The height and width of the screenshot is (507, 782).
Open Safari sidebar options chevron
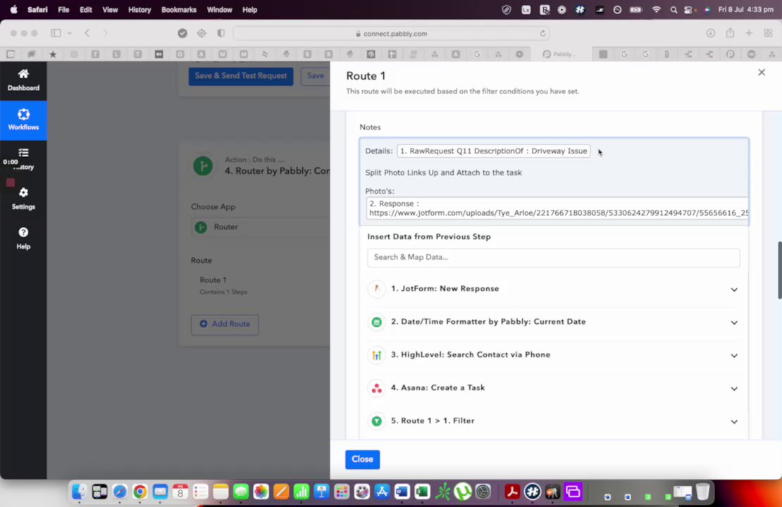click(x=70, y=33)
